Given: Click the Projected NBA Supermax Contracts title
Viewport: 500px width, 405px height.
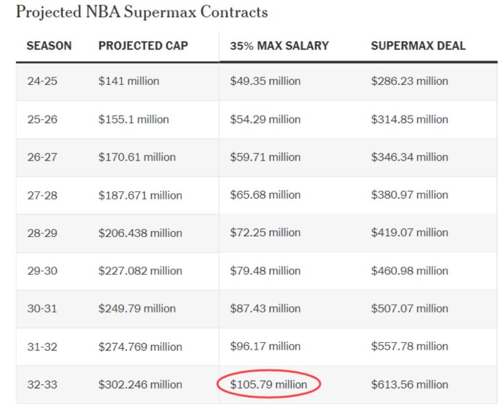Looking at the screenshot, I should 142,12.
